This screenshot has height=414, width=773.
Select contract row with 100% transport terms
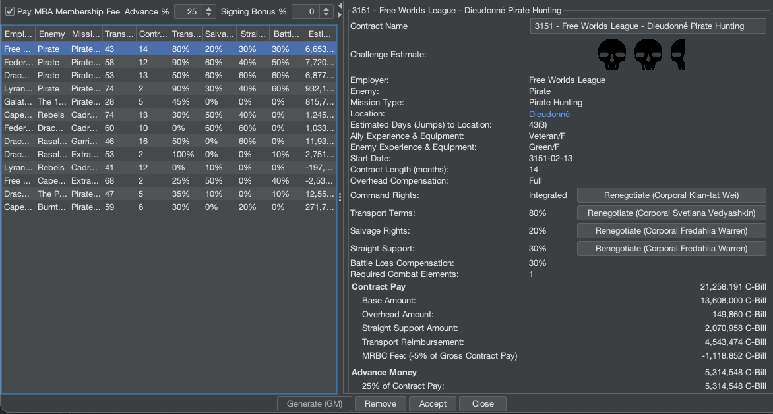pyautogui.click(x=169, y=154)
